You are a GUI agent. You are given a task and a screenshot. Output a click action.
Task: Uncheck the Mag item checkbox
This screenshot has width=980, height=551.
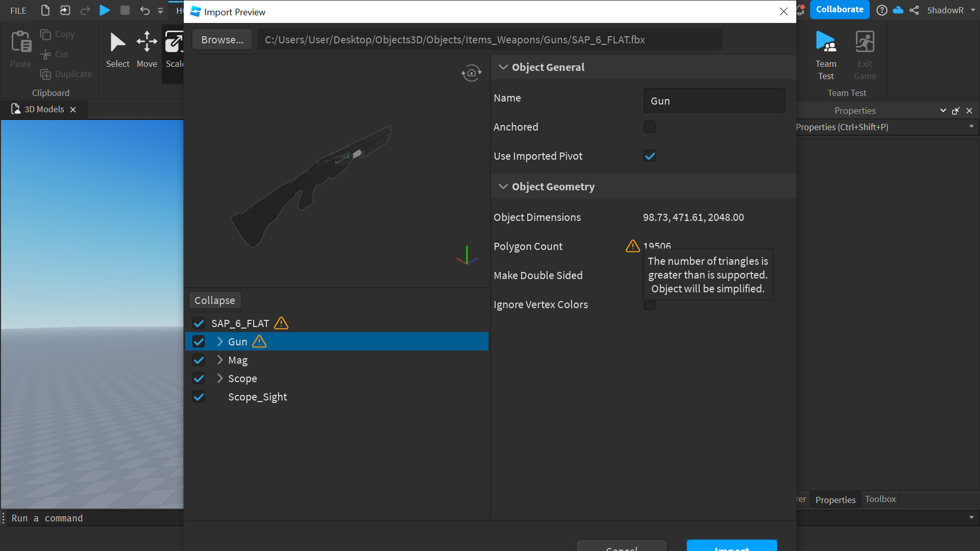point(199,360)
